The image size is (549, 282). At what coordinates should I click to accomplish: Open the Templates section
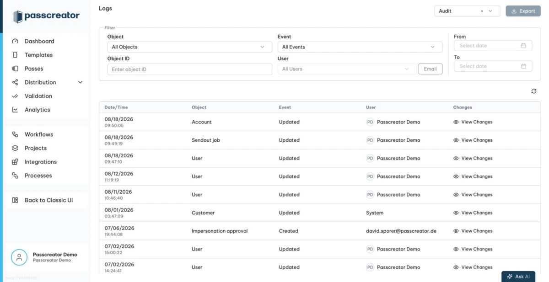click(38, 55)
